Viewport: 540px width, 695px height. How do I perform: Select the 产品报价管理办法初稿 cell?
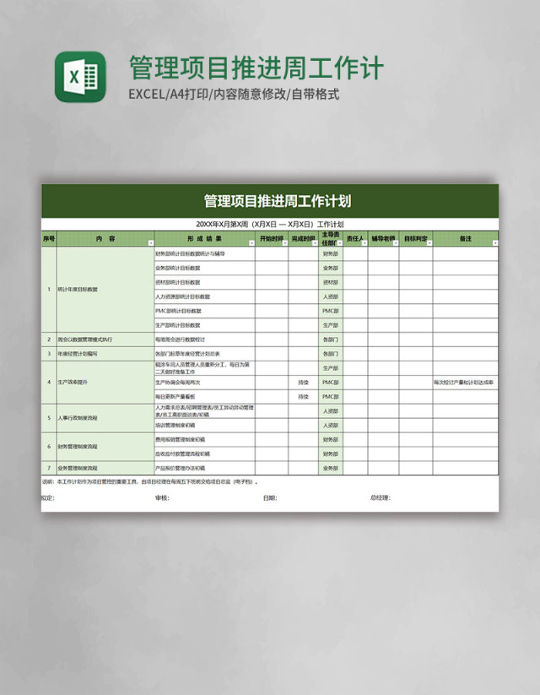pyautogui.click(x=204, y=468)
